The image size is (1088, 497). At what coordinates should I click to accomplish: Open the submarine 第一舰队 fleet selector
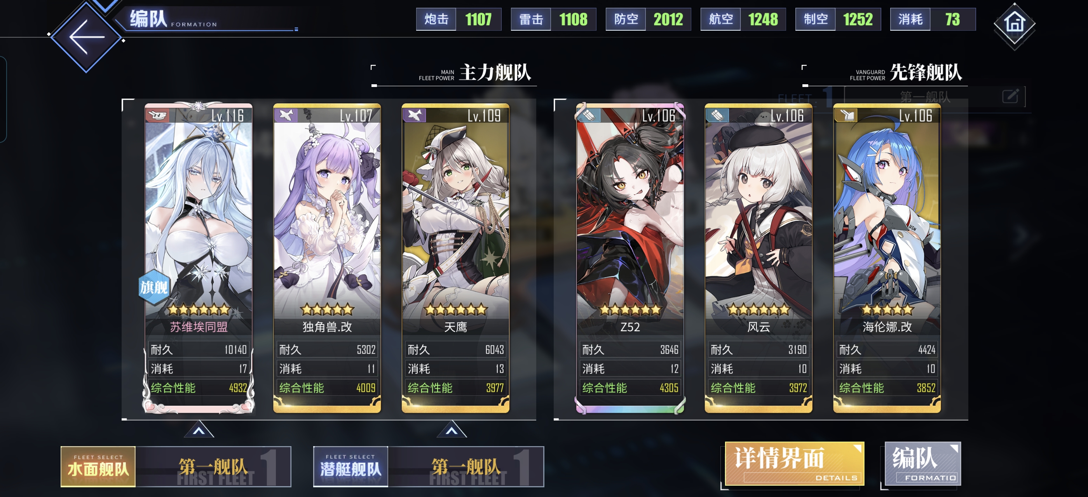pyautogui.click(x=466, y=467)
